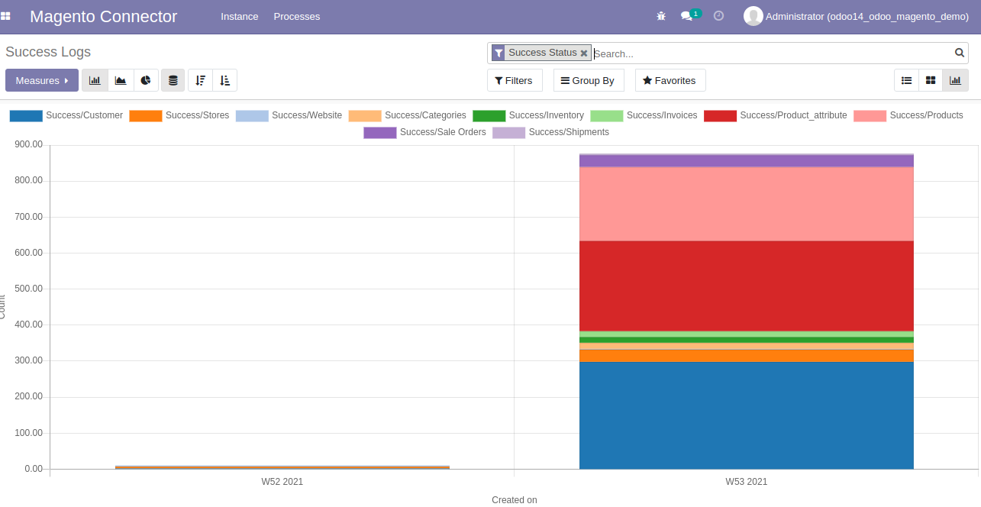Click the red Product_attribute bar segment
Viewport: 981px width, 507px height.
point(746,286)
